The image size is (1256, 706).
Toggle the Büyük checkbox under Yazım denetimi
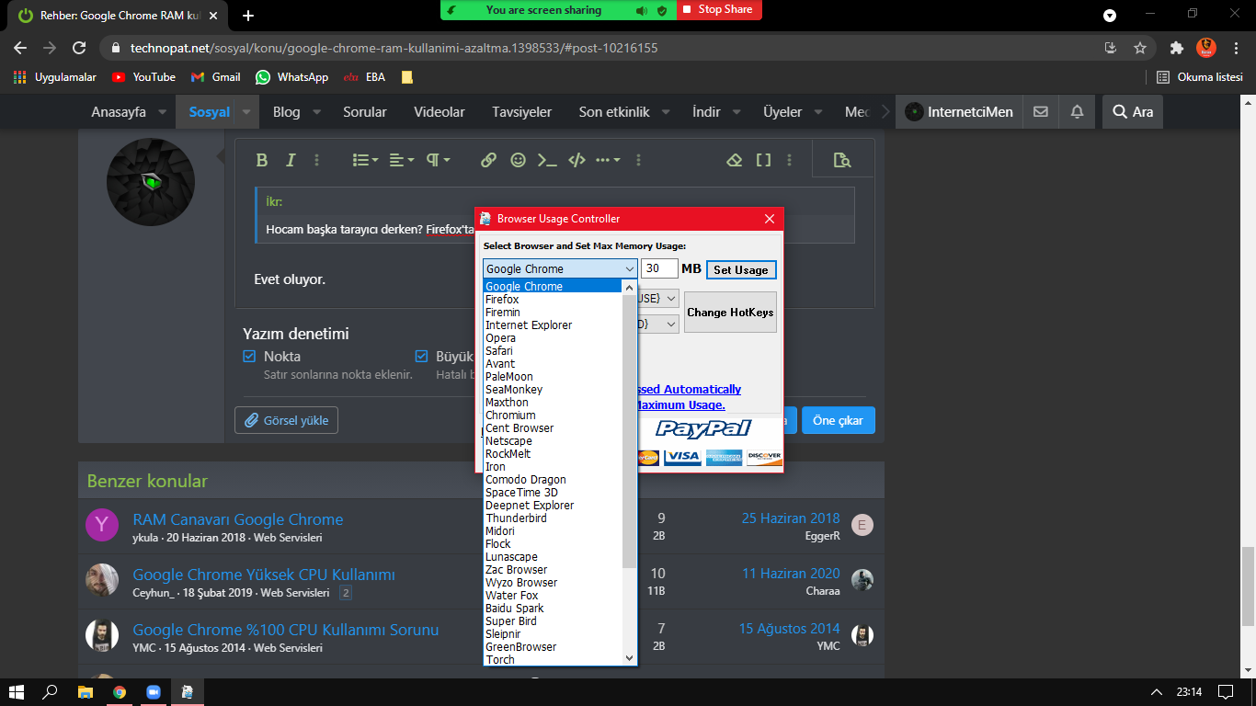[x=422, y=356]
